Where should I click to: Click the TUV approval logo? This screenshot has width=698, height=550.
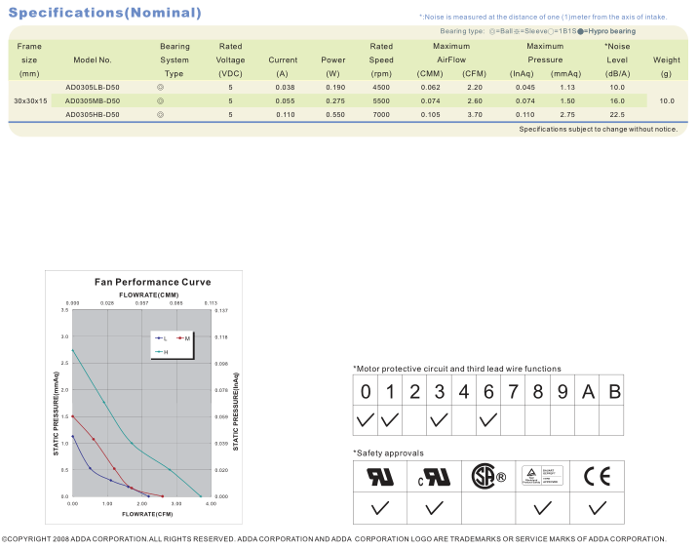[x=542, y=476]
